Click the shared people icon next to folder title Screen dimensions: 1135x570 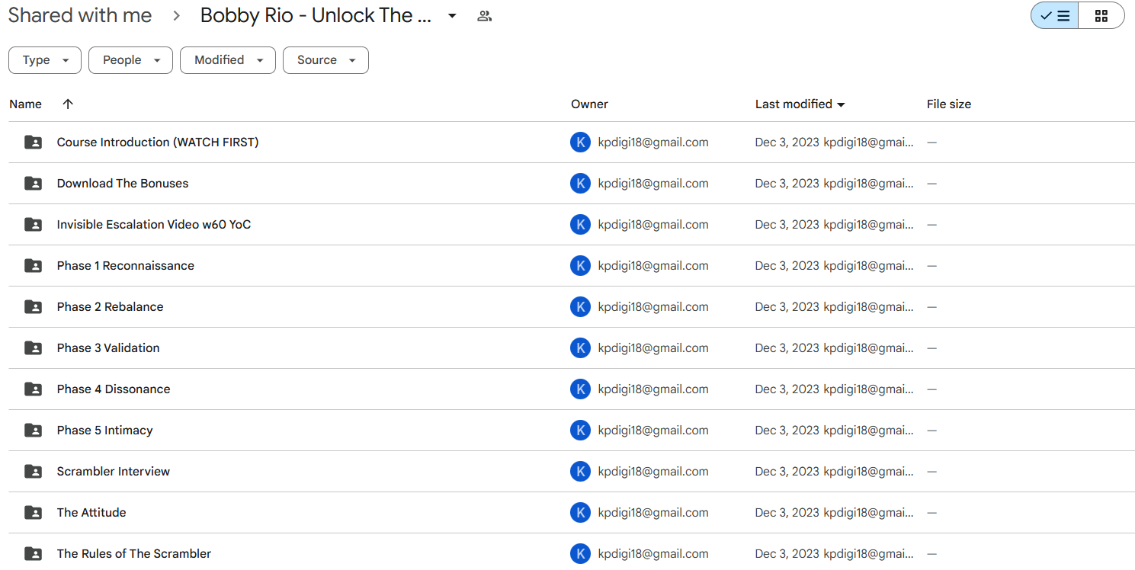point(484,16)
